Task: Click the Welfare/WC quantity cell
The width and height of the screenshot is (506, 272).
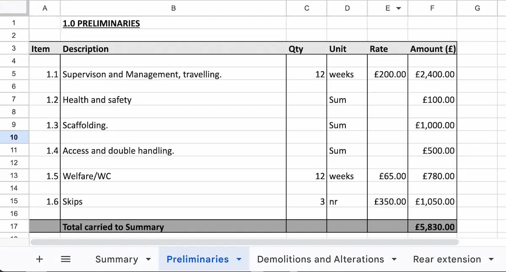Action: point(306,176)
